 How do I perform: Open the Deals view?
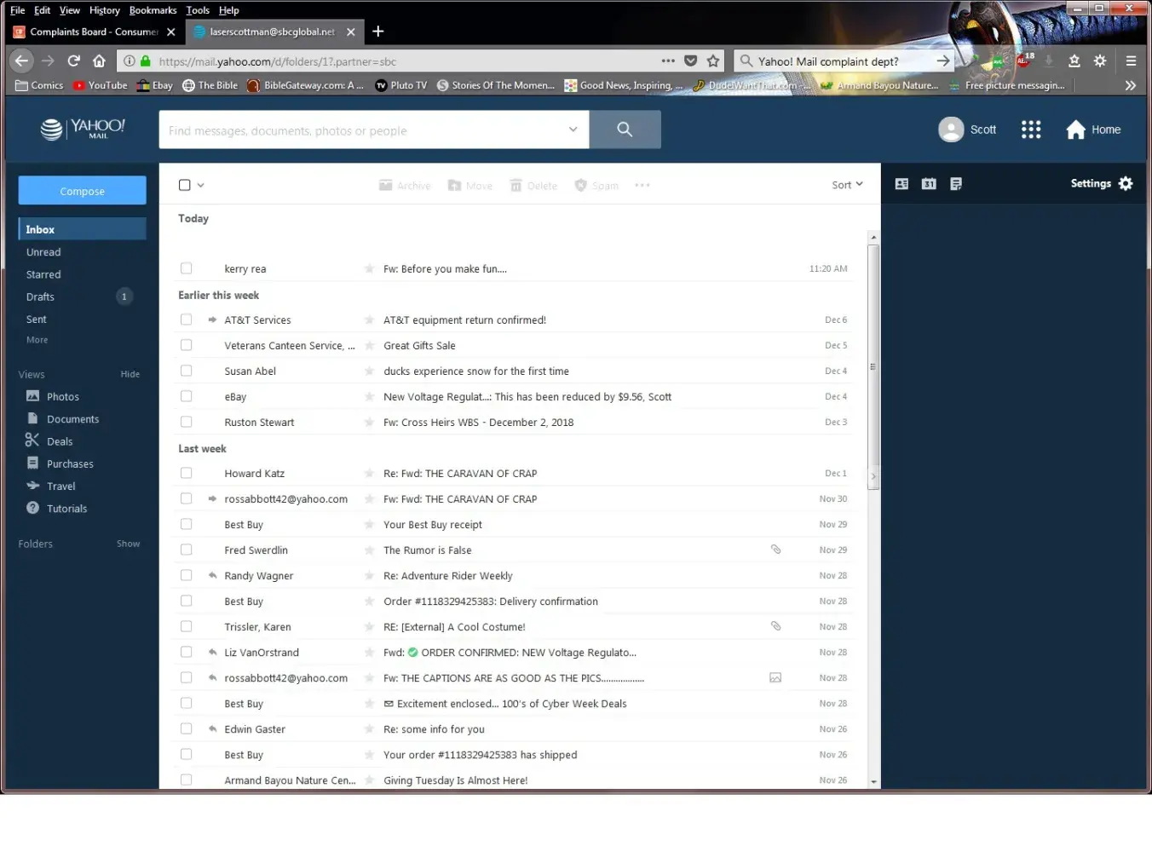[x=59, y=441]
